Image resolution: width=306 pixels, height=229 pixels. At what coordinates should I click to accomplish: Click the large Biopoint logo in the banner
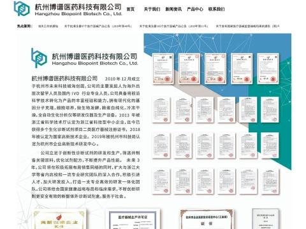tap(39, 58)
